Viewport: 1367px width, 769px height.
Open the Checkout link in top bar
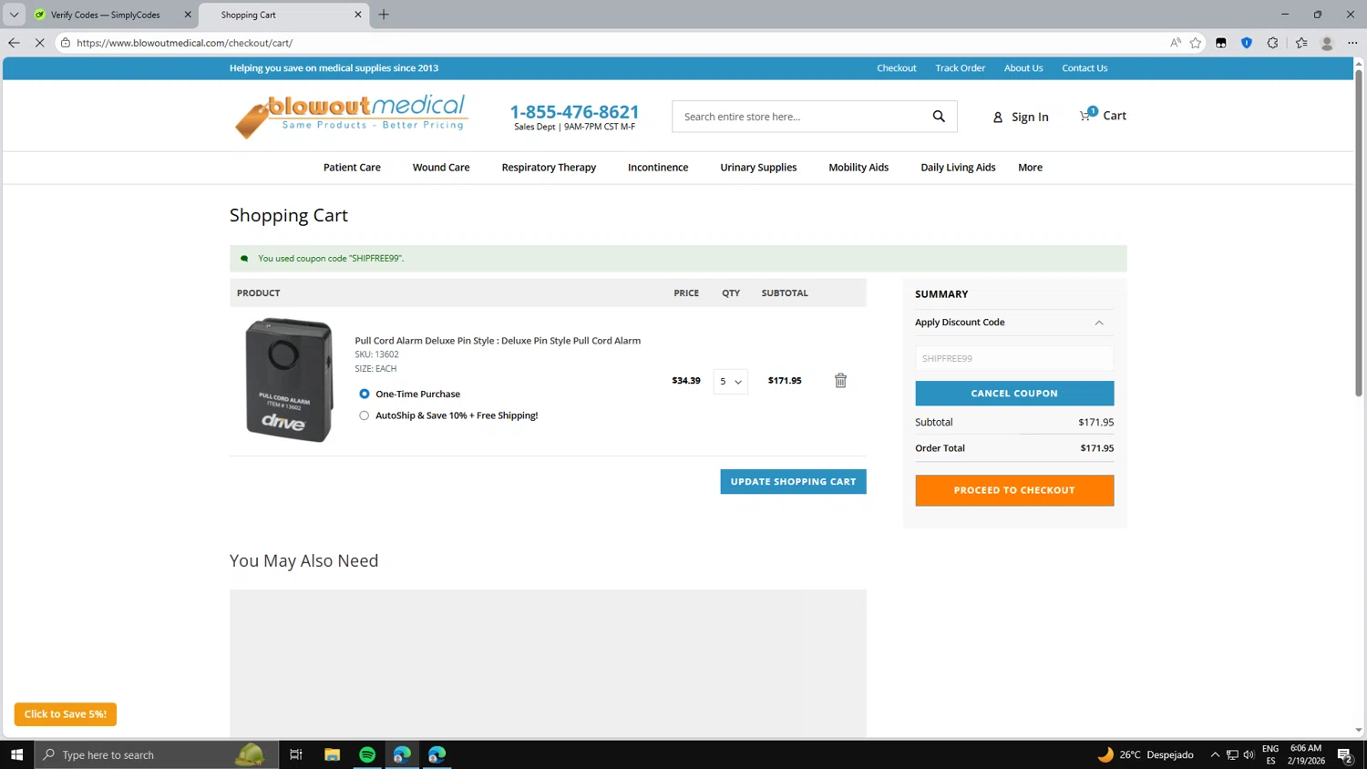(897, 68)
